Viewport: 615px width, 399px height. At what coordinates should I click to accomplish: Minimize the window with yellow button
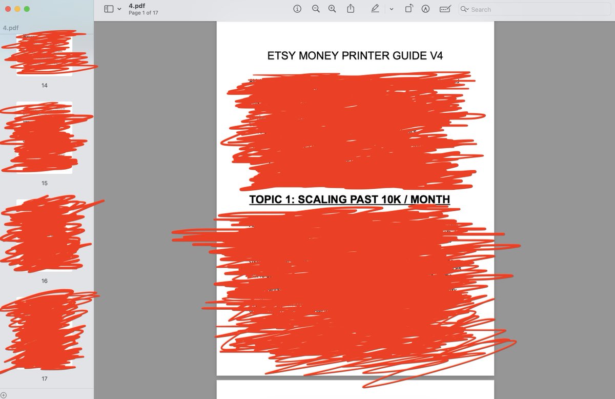17,9
